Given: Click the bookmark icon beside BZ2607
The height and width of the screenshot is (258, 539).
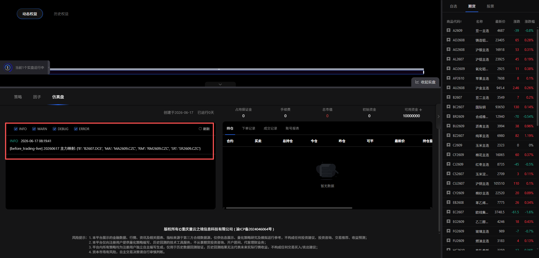Looking at the screenshot, I should (x=448, y=135).
